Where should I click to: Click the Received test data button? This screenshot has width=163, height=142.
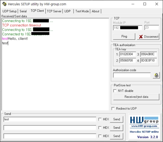click(x=136, y=97)
